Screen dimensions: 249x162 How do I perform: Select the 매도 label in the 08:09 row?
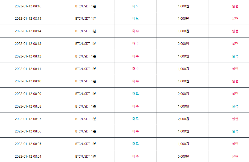(x=136, y=94)
